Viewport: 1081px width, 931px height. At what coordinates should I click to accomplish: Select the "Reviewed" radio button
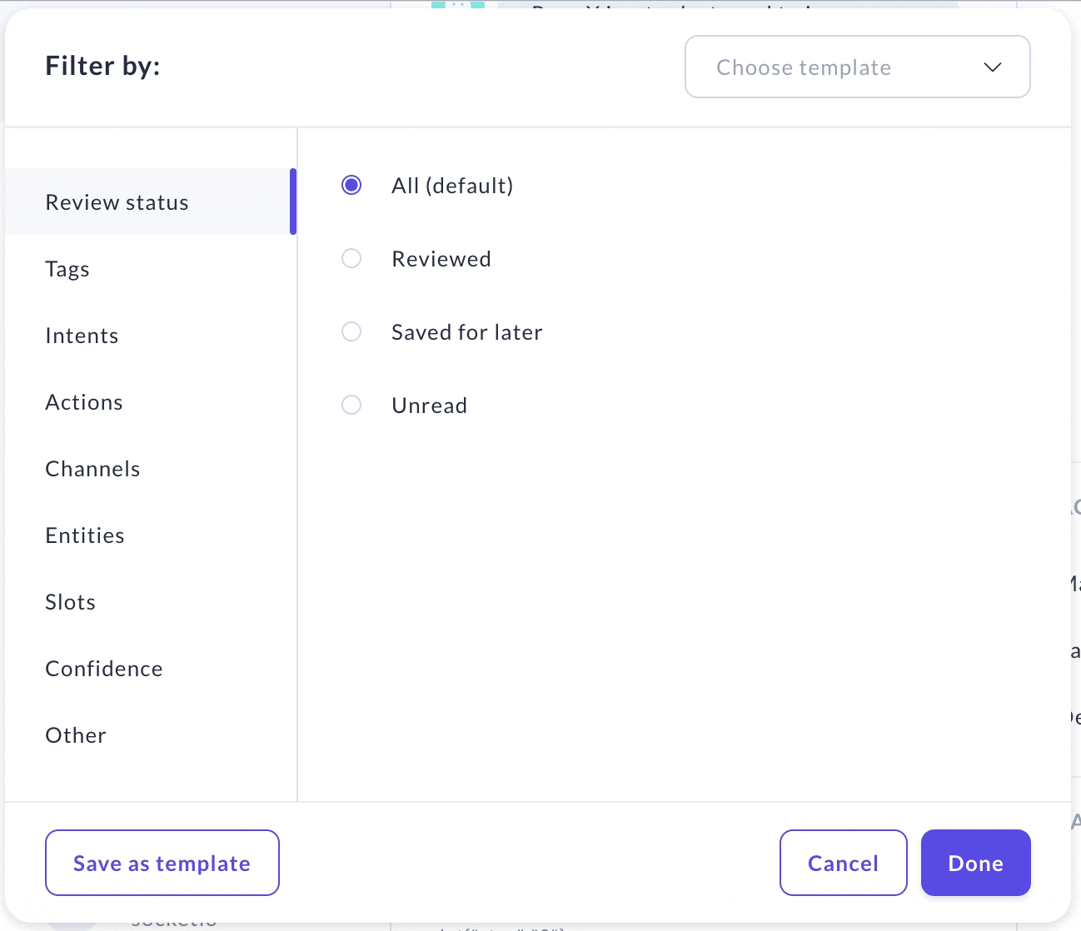pos(351,258)
